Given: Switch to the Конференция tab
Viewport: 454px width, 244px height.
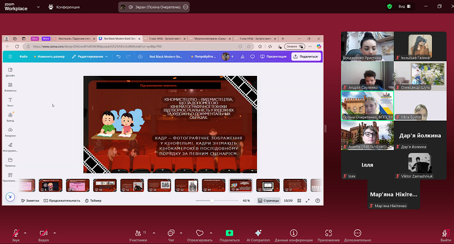Looking at the screenshot, I should pos(64,7).
